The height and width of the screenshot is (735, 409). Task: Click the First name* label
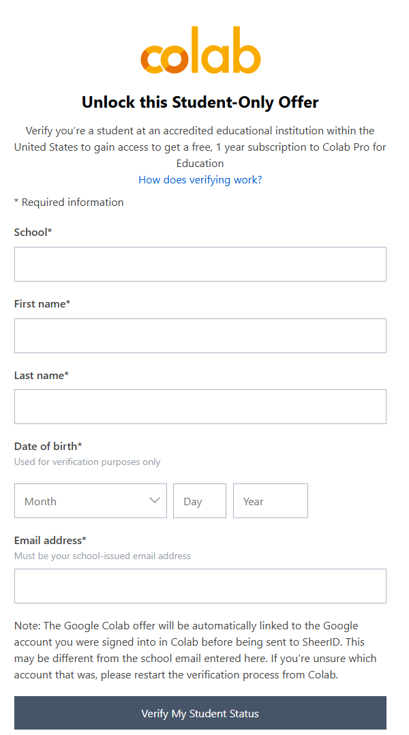(41, 303)
